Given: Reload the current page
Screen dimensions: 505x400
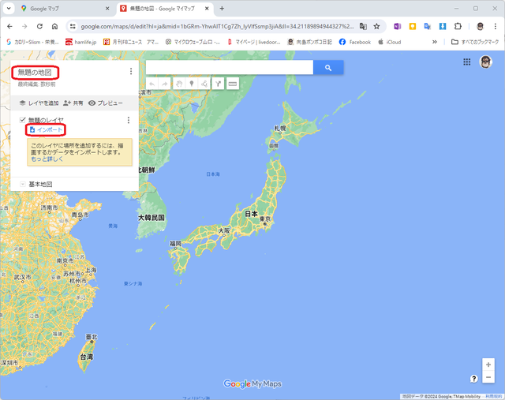Looking at the screenshot, I should [39, 26].
